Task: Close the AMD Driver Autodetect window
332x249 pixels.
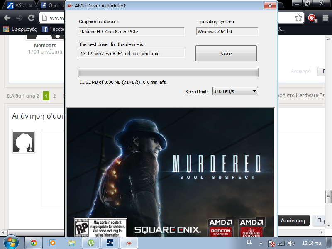Action: click(x=270, y=5)
